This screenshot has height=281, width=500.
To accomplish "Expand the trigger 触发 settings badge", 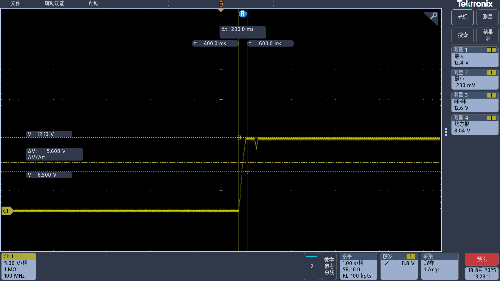I will point(399,266).
